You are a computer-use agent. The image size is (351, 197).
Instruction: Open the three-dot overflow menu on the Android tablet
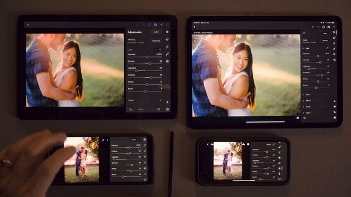pos(167,25)
